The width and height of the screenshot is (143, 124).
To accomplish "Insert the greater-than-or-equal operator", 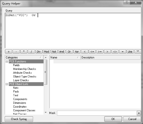I will (x=100, y=52).
